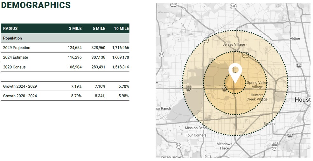Click the Bellaire label on the map
Viewport: 313px width, 161px height.
click(x=269, y=124)
